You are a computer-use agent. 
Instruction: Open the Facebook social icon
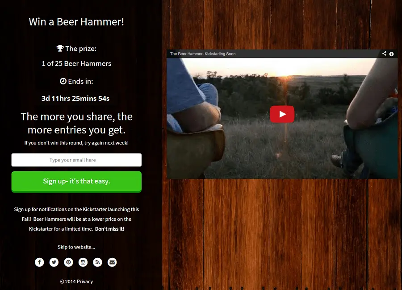[39, 262]
